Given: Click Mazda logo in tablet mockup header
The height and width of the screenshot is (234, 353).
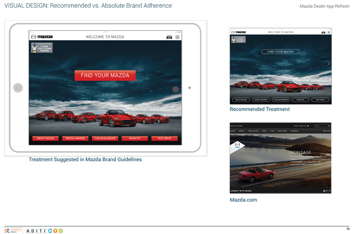Looking at the screenshot, I should tap(42, 37).
